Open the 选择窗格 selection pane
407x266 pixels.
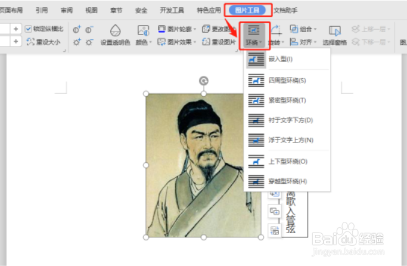[334, 35]
